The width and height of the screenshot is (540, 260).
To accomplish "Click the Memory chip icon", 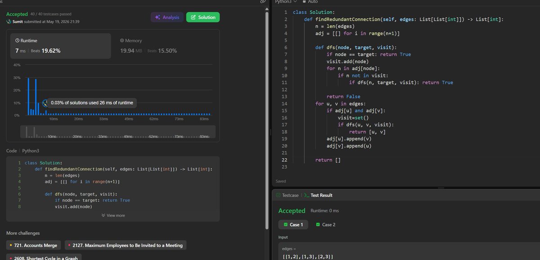I will (122, 40).
